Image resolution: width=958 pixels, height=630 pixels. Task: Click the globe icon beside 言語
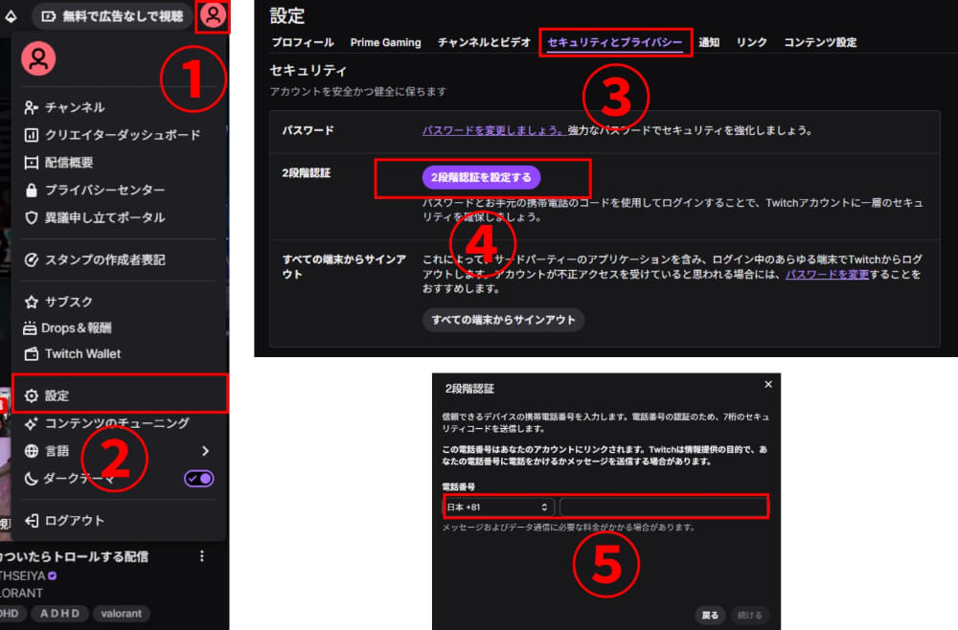(32, 451)
